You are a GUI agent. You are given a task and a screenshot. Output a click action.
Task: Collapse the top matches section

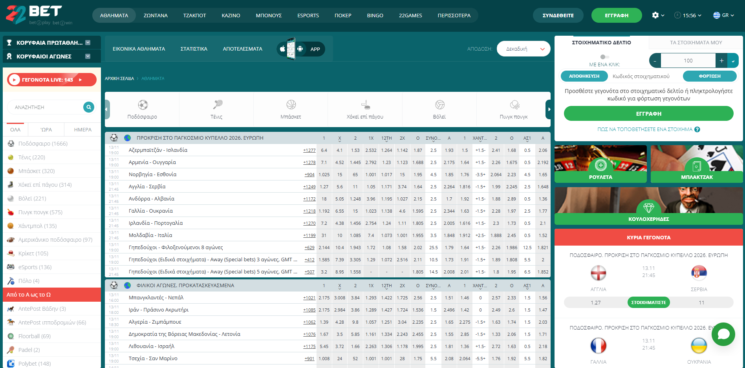click(88, 56)
